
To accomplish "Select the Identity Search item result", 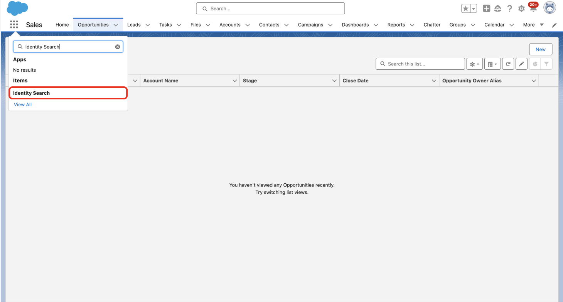I will [x=68, y=93].
